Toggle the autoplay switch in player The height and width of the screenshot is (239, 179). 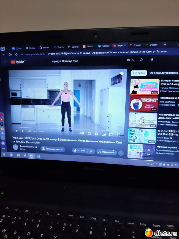[x=82, y=133]
